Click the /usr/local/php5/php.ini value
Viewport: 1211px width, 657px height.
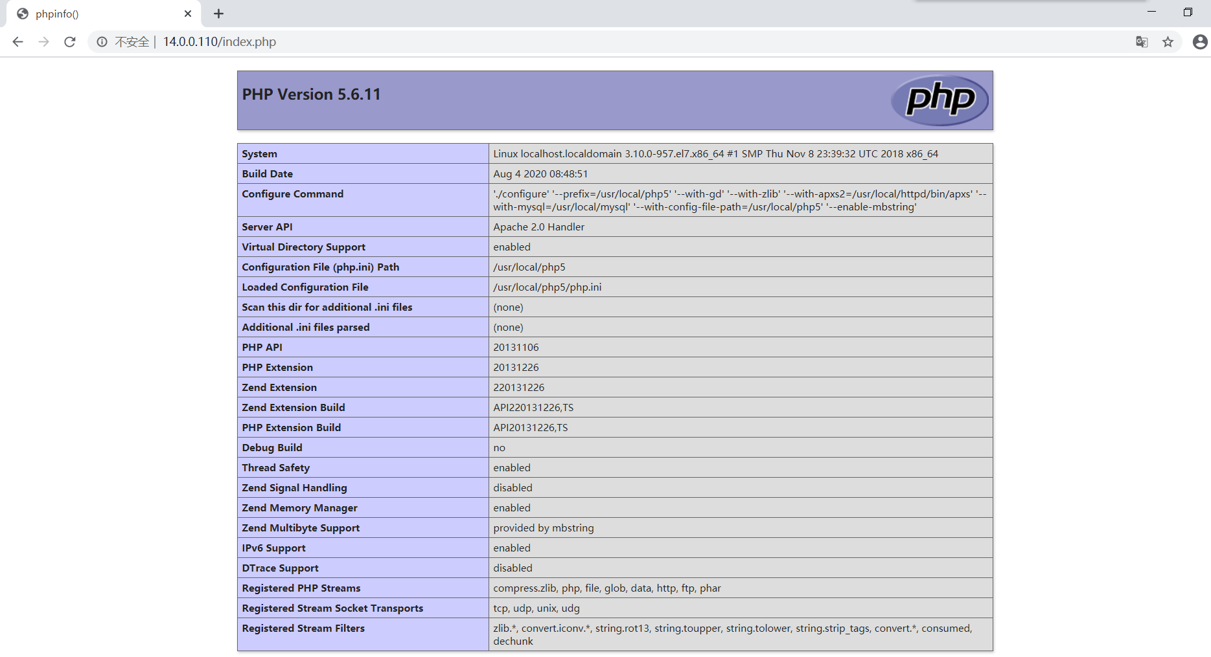pos(548,287)
